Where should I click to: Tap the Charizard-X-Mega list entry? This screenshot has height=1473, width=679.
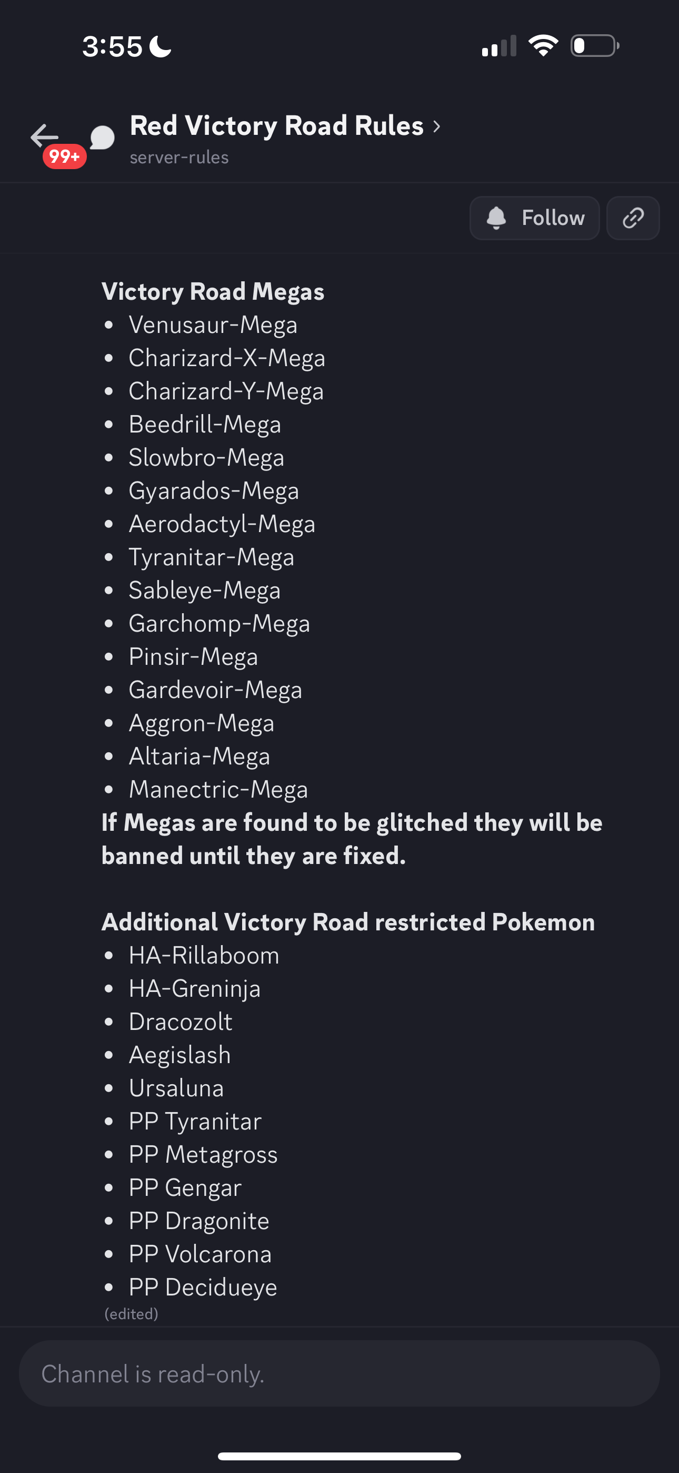click(x=227, y=358)
